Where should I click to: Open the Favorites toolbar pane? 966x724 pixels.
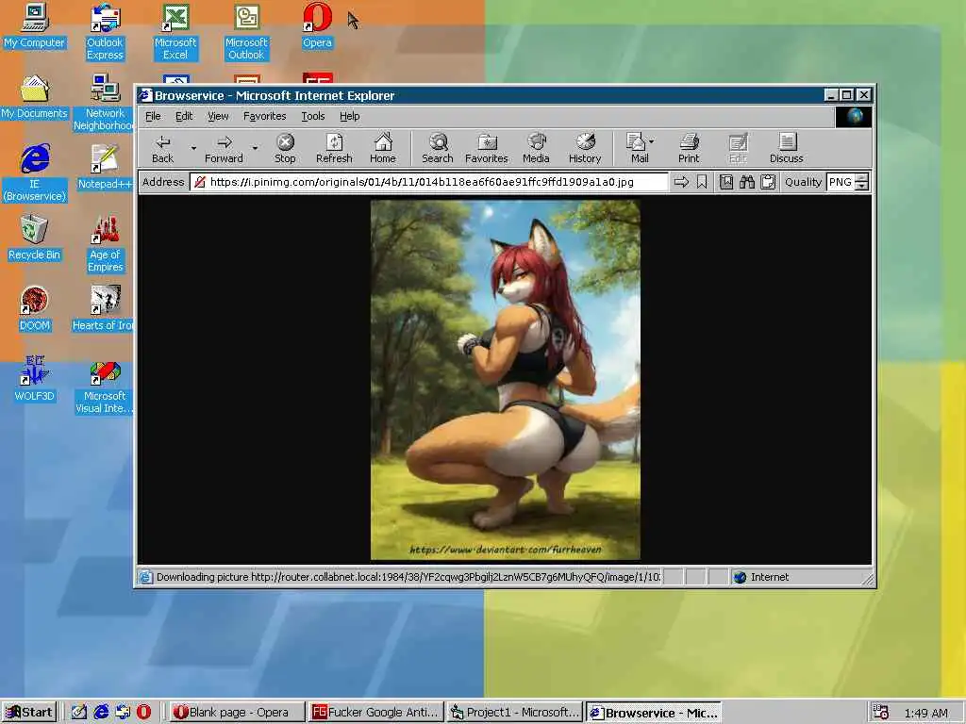coord(487,148)
